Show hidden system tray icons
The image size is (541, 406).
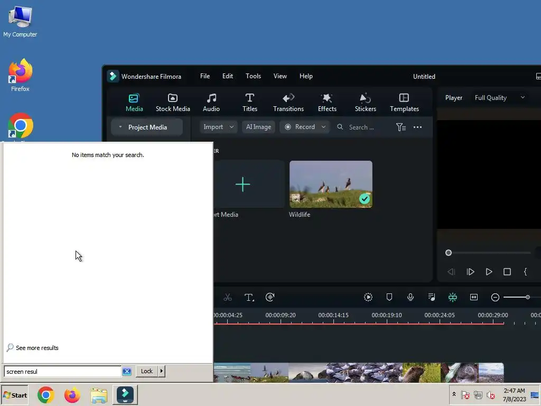point(454,394)
